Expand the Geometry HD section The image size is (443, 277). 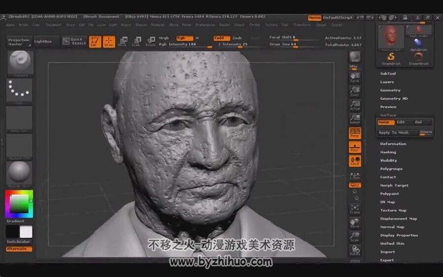point(394,98)
